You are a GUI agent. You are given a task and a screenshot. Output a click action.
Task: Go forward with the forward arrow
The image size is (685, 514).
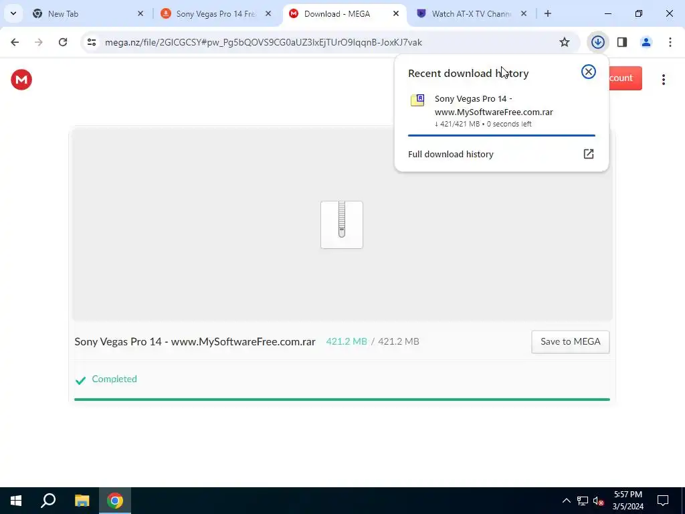(x=39, y=42)
